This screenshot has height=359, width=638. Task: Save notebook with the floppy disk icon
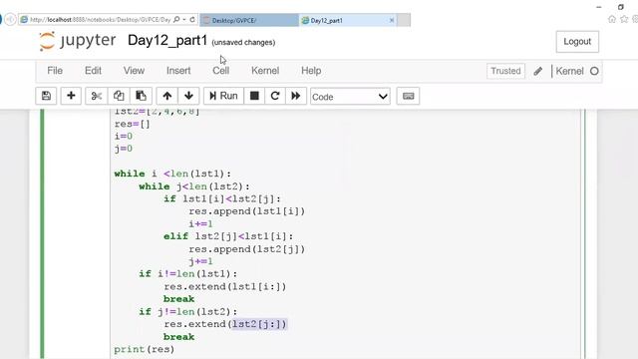coord(46,96)
